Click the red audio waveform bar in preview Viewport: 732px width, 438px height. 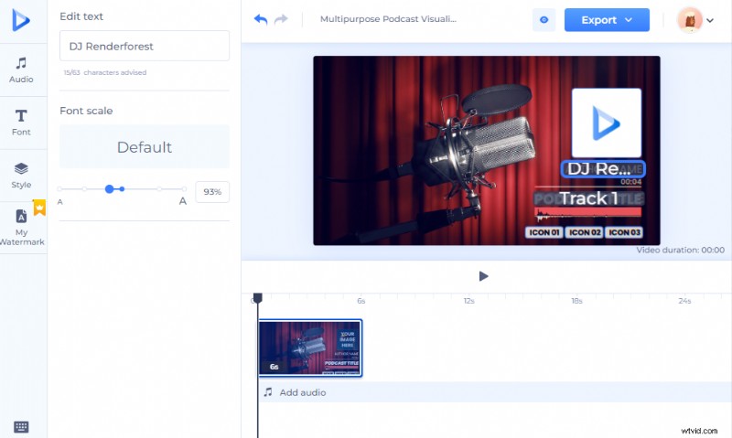(588, 213)
